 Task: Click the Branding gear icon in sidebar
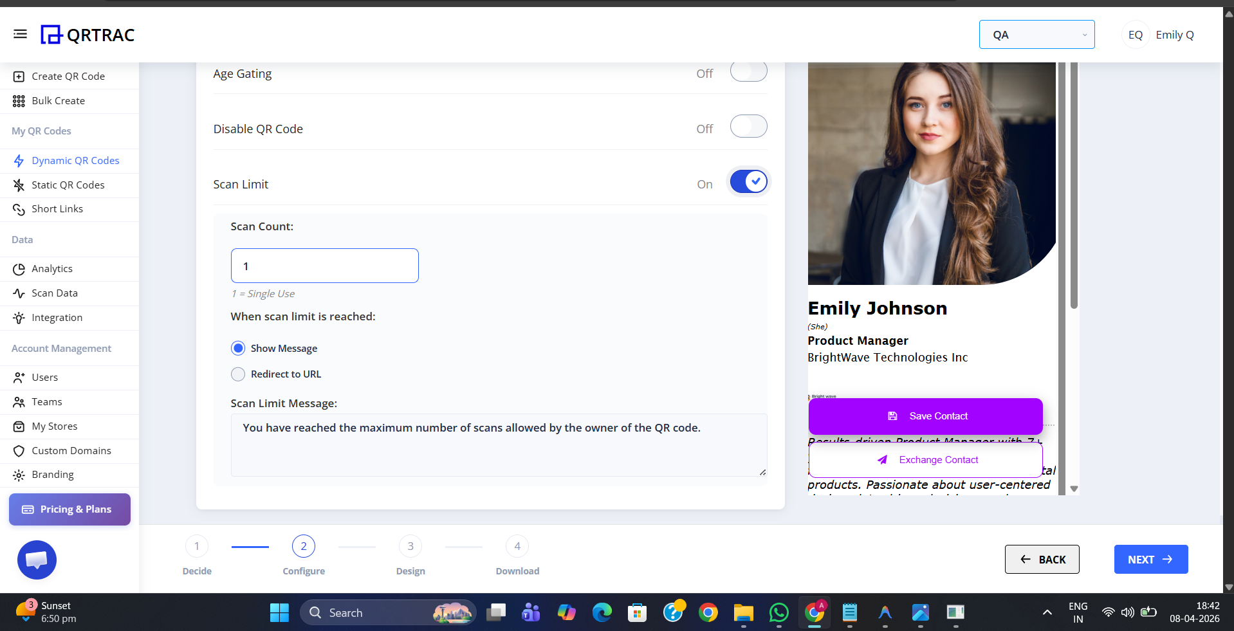[x=19, y=475]
